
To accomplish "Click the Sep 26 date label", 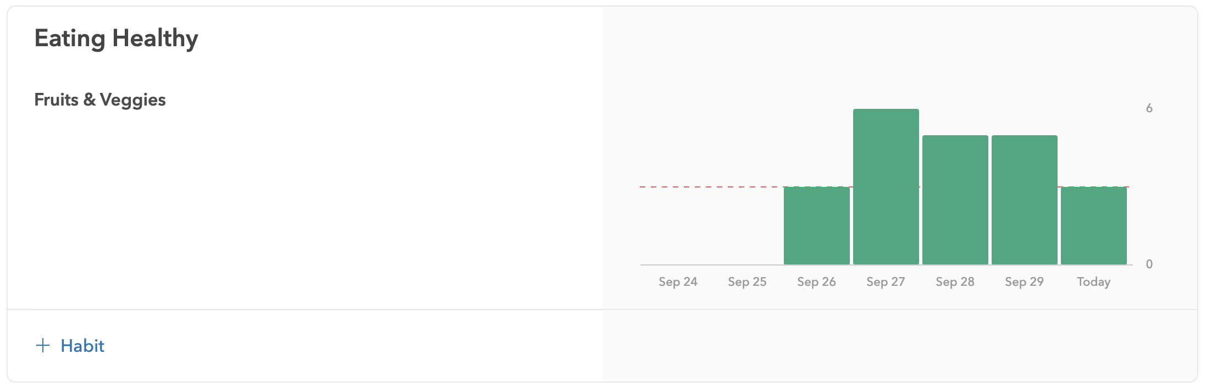I will click(x=817, y=282).
